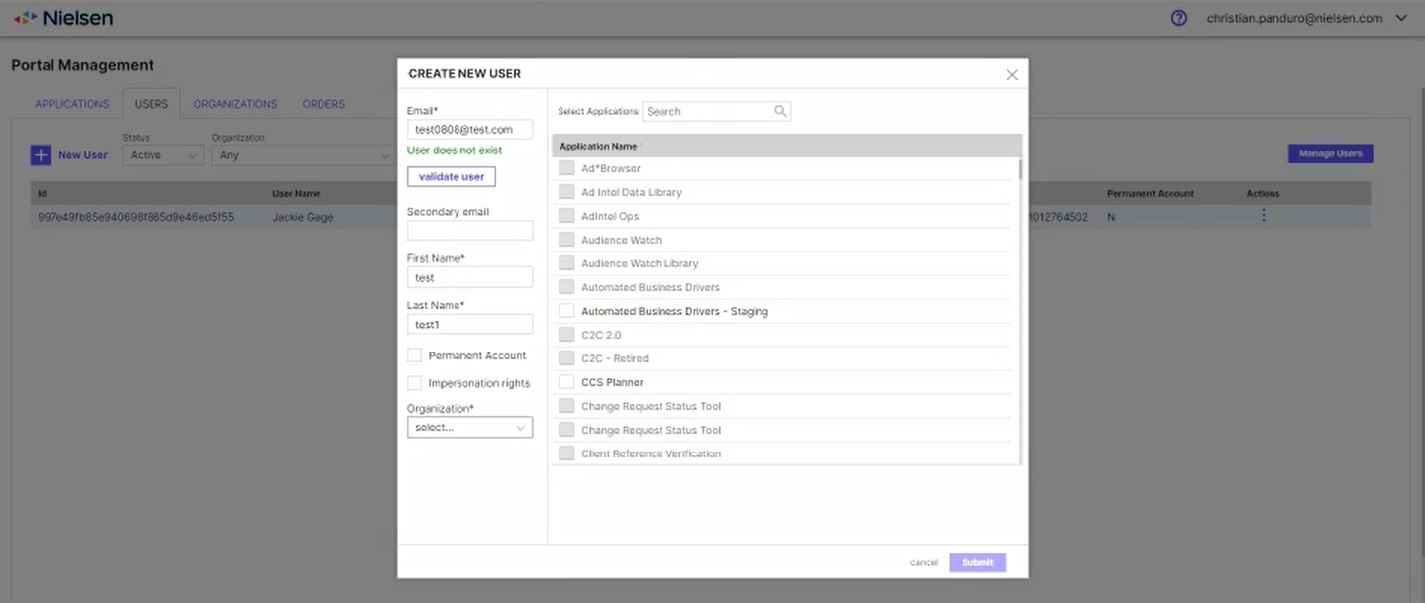The image size is (1425, 603).
Task: Click the Nielsen logo
Action: [x=61, y=17]
